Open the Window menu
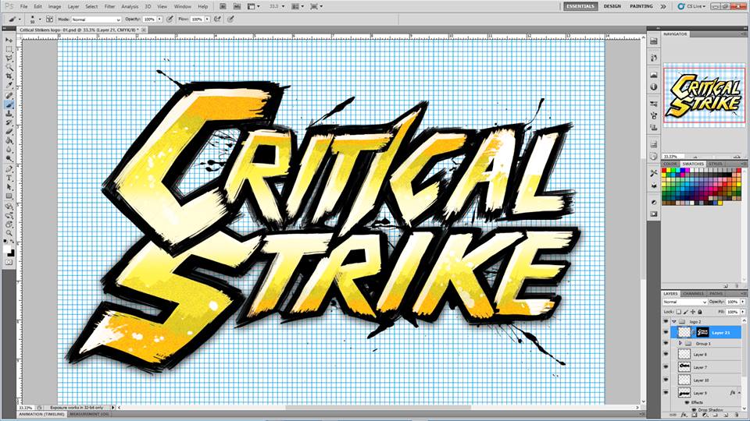Image resolution: width=750 pixels, height=421 pixels. click(x=182, y=7)
